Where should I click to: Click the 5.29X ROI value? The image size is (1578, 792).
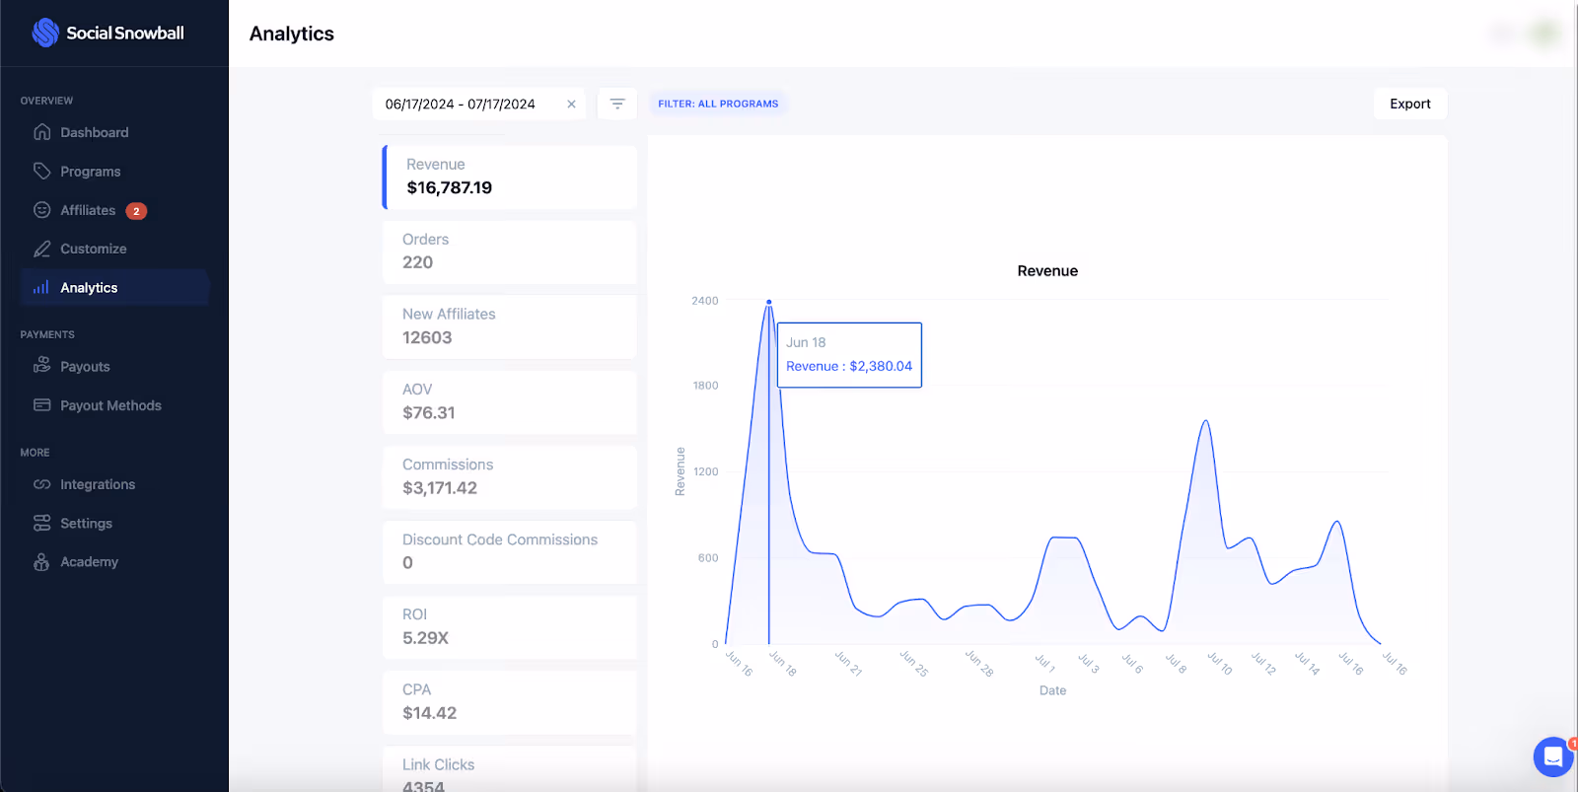[425, 638]
